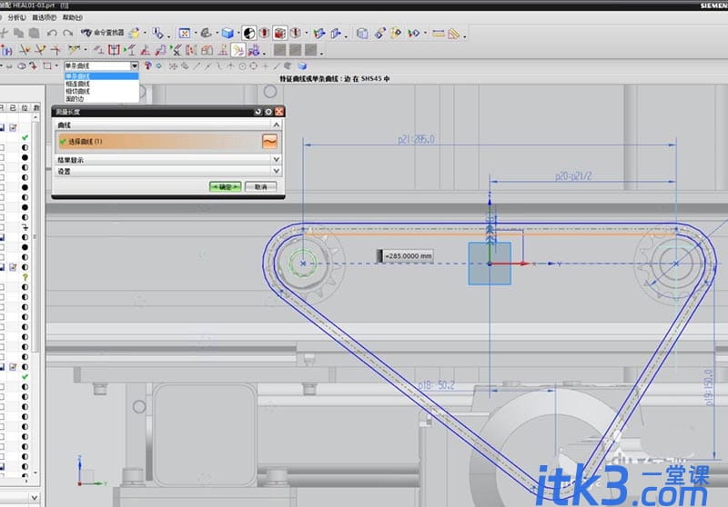Open the curve rule combo box arrow
Image resolution: width=728 pixels, height=507 pixels.
pos(134,65)
